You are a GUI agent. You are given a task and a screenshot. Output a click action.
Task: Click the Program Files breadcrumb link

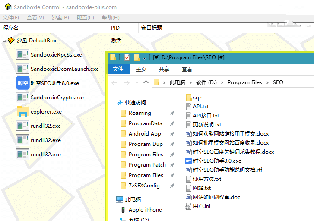pos(244,82)
